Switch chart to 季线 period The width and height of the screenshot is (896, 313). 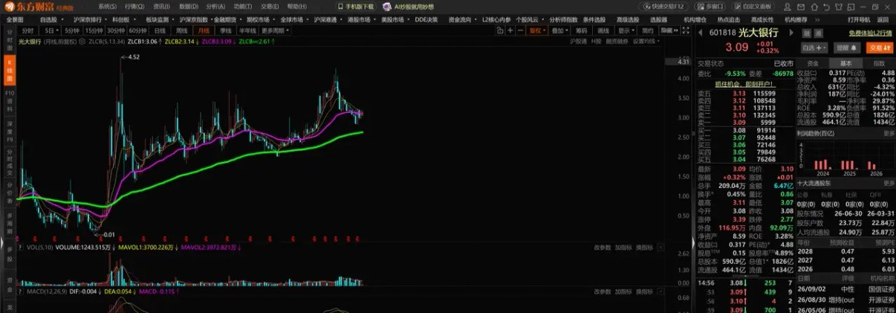[x=226, y=30]
